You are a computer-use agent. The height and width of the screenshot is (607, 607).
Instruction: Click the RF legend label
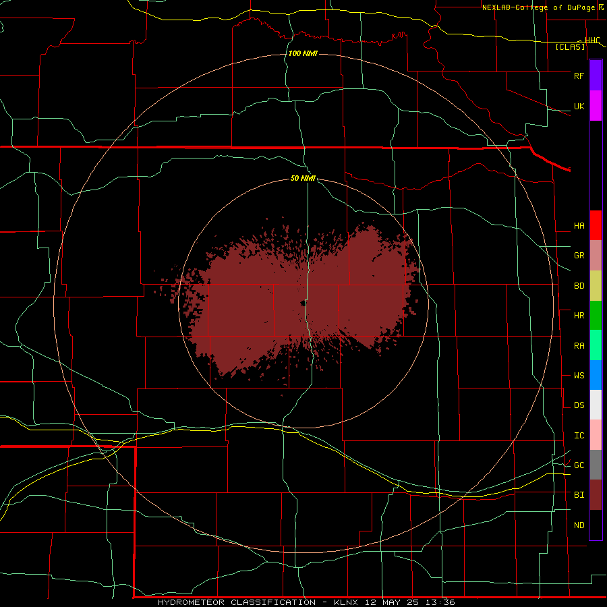tap(579, 76)
